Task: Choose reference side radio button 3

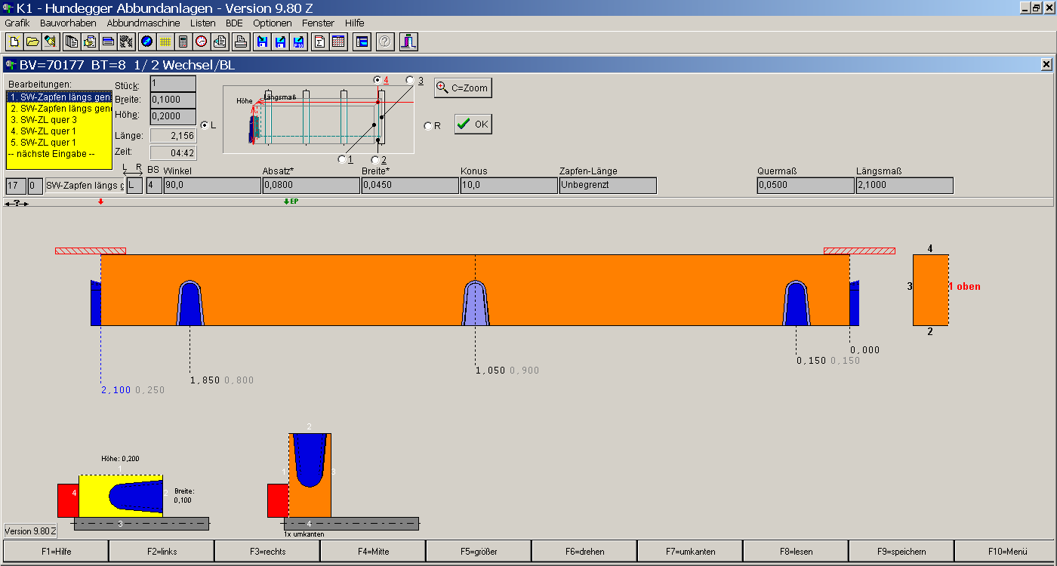Action: [410, 80]
